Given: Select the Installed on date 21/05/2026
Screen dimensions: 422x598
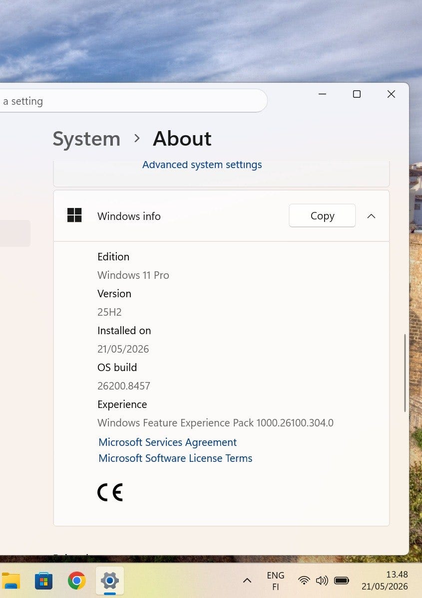Looking at the screenshot, I should (x=123, y=349).
